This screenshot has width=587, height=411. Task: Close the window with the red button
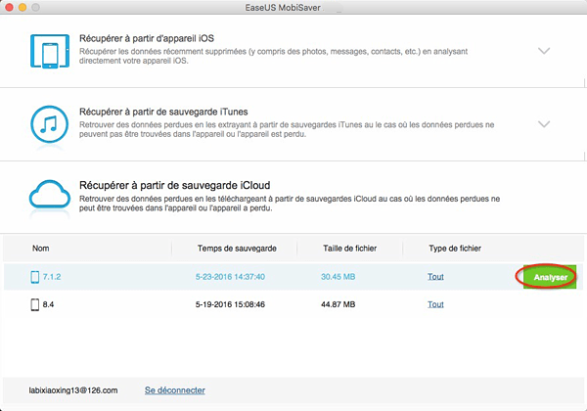tap(10, 7)
